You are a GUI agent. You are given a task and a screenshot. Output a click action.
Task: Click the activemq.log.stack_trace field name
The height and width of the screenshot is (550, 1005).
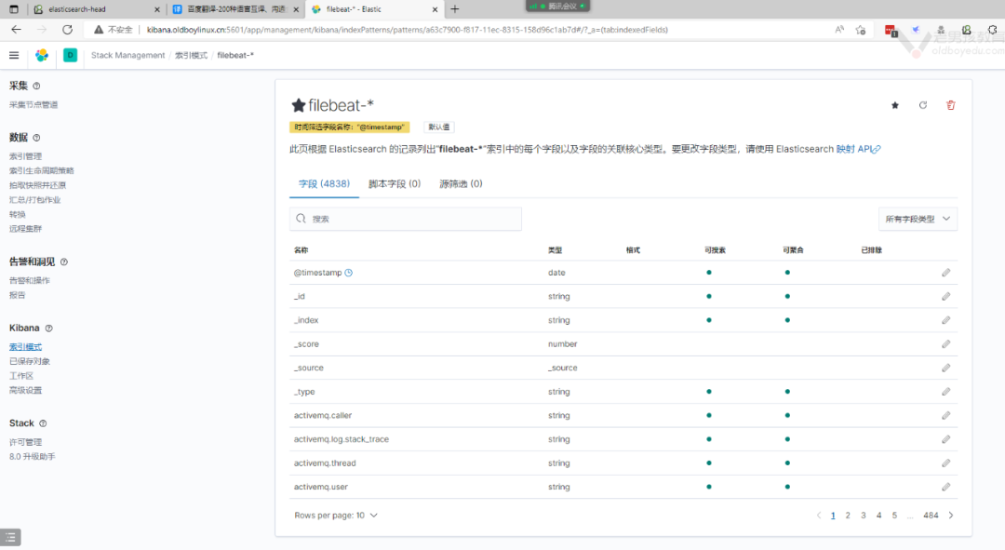[x=342, y=440]
